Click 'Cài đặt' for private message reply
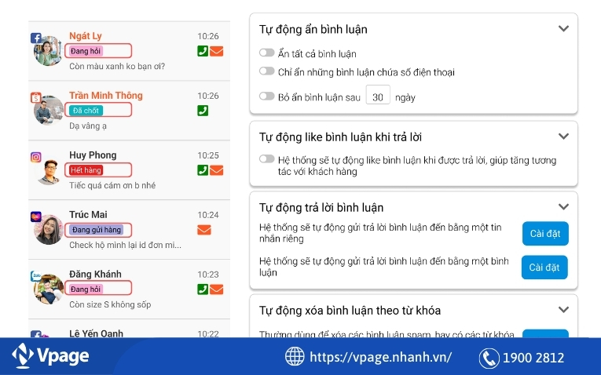The height and width of the screenshot is (375, 601). 545,234
